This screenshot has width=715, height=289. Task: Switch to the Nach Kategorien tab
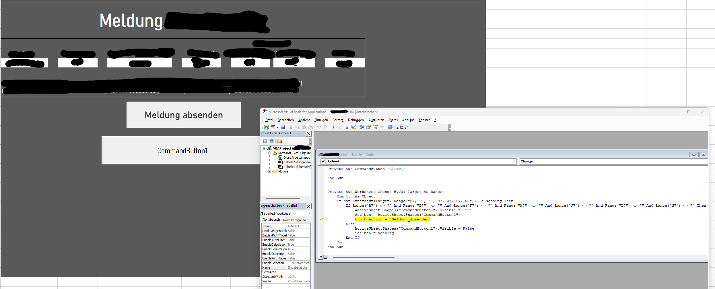coord(294,220)
